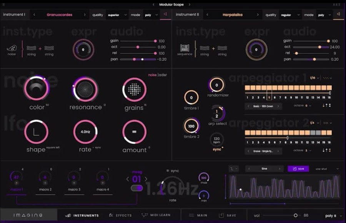Toggle step 1 in arpeggiator 1
Screen dimensions: 346x223
[x=247, y=88]
